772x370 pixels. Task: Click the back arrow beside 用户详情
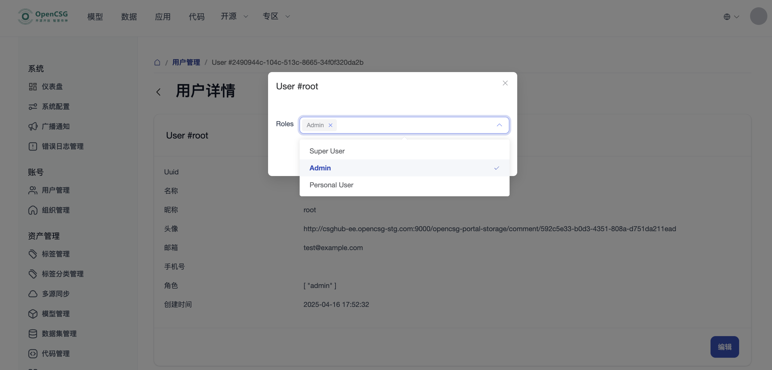click(x=159, y=92)
